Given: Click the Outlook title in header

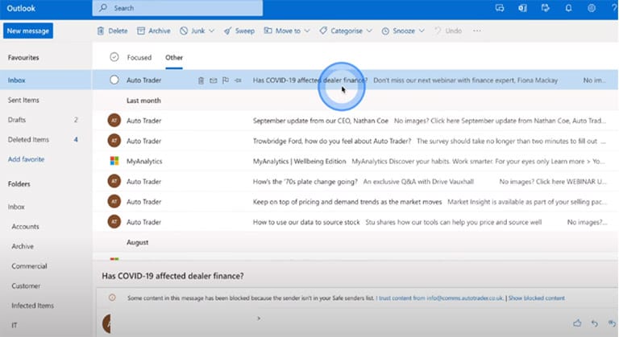Looking at the screenshot, I should coord(21,8).
